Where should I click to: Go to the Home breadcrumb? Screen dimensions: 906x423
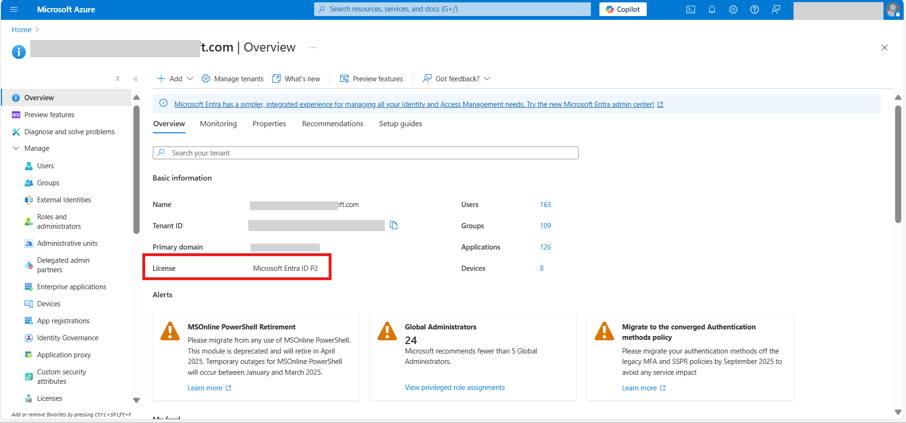click(x=21, y=30)
